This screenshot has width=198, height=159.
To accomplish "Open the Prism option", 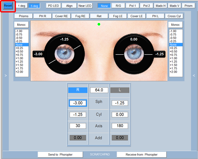I will [188, 6].
